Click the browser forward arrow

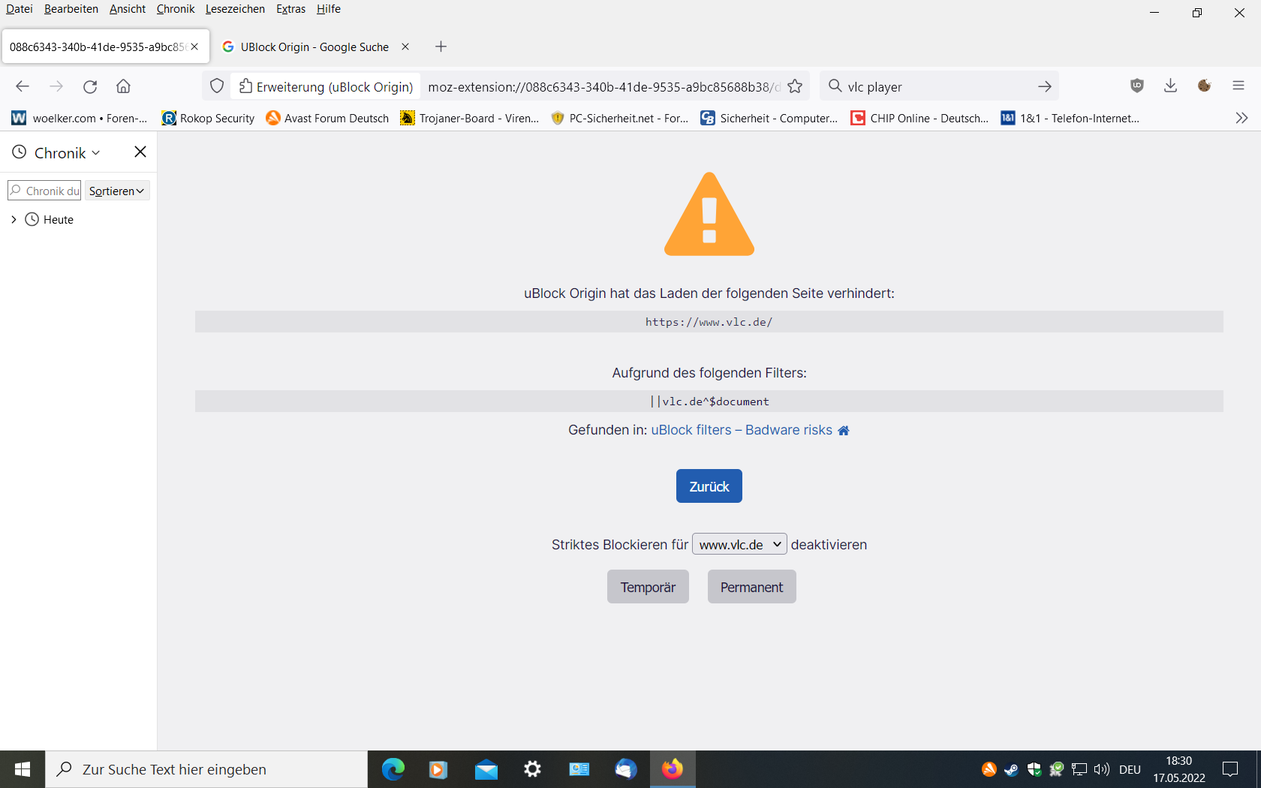pos(56,86)
